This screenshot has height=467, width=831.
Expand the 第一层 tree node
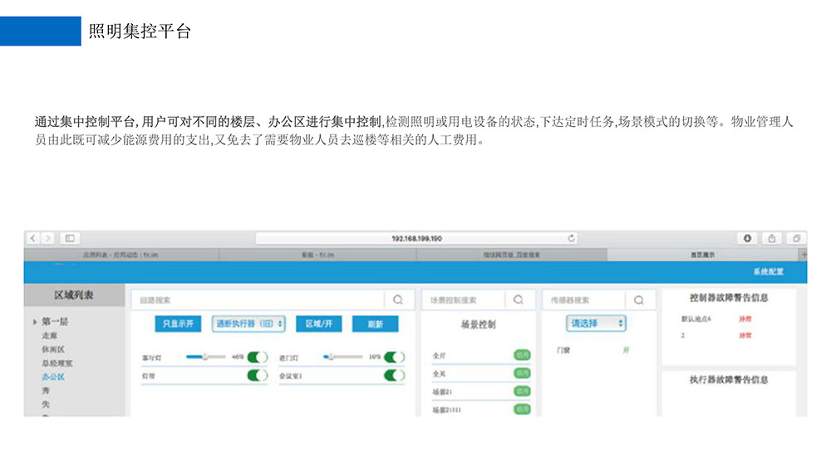(x=34, y=322)
